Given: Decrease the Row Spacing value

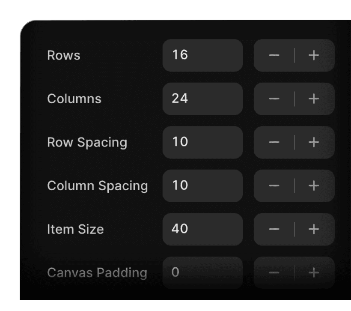Looking at the screenshot, I should click(x=274, y=142).
